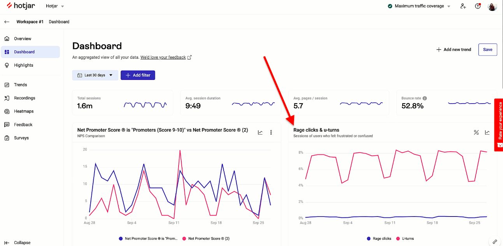Toggle Rage clicks series in legend
Image resolution: width=503 pixels, height=246 pixels.
(379, 239)
